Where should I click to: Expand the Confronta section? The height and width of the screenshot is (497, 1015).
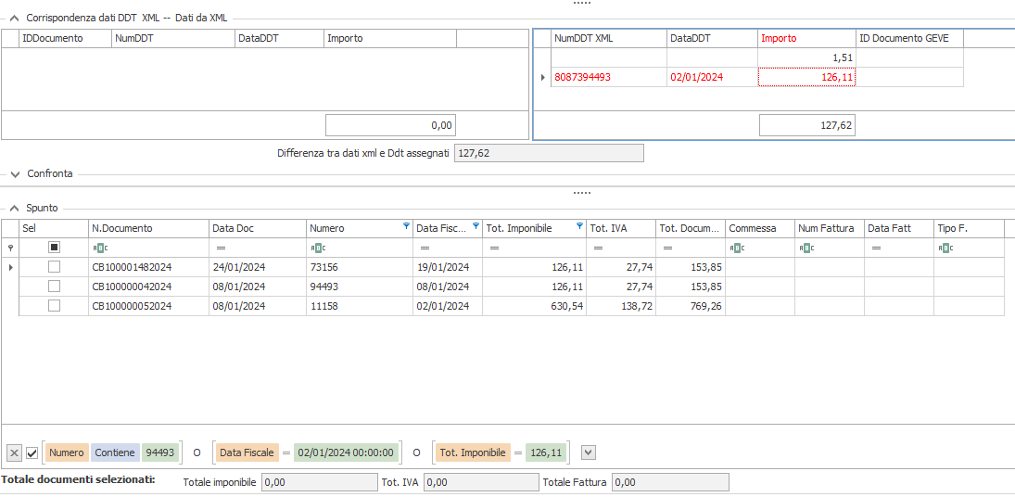[14, 173]
